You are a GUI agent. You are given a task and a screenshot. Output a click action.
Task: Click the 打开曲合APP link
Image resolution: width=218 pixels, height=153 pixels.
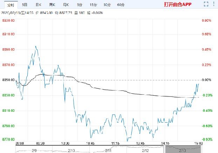[178, 5]
